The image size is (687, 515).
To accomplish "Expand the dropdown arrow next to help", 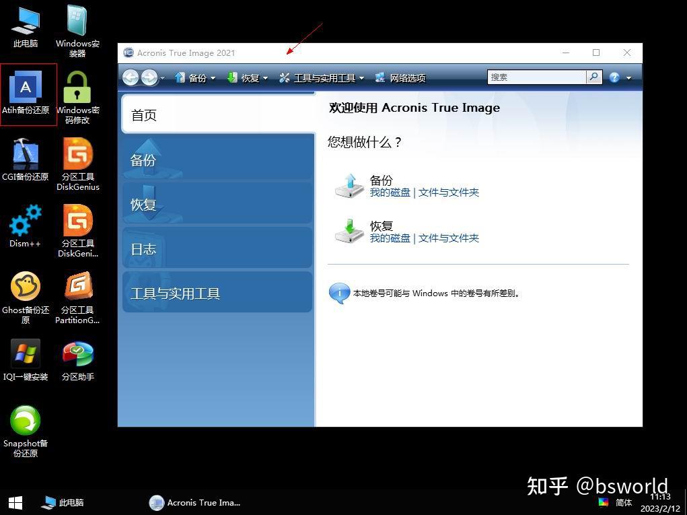I will (x=628, y=78).
